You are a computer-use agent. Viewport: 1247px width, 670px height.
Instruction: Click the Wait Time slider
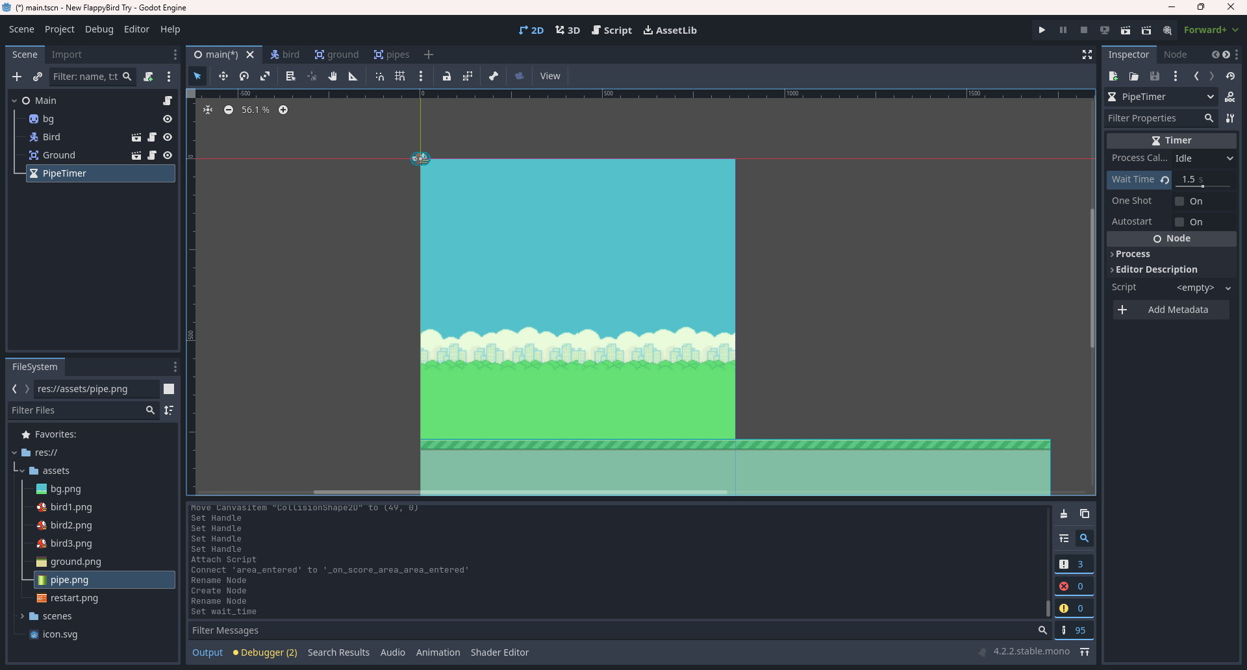click(x=1203, y=186)
